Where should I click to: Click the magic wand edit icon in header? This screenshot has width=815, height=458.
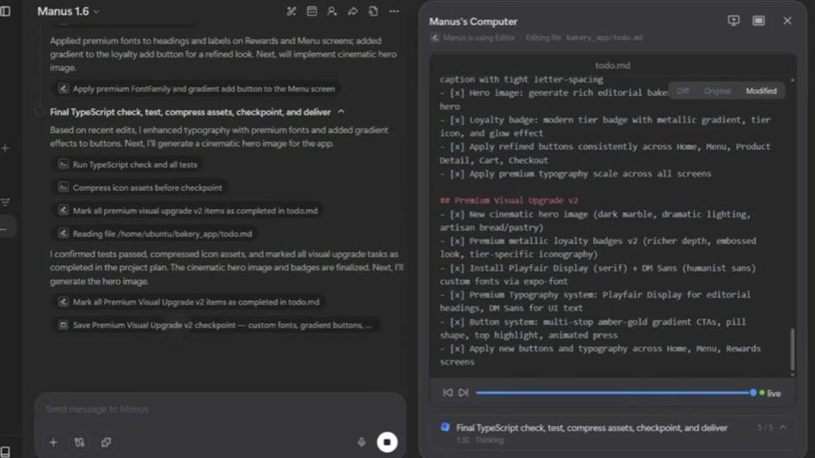coord(291,11)
